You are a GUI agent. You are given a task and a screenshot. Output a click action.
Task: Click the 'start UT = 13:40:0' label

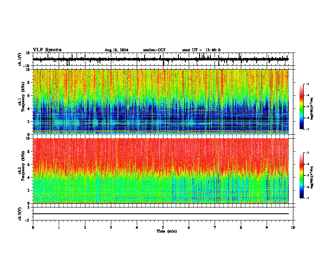pos(201,50)
